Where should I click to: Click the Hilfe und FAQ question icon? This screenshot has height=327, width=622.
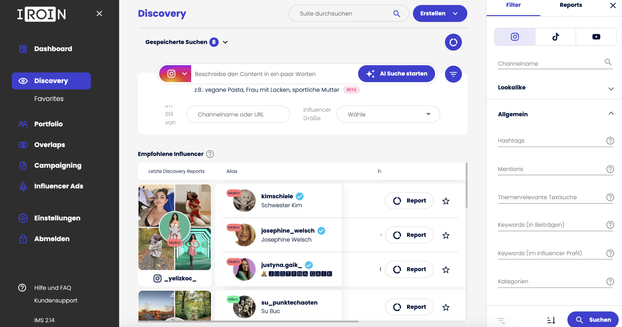tap(22, 288)
